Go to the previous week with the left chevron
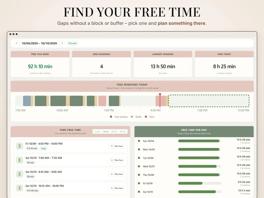This screenshot has height=198, width=264. [16, 43]
